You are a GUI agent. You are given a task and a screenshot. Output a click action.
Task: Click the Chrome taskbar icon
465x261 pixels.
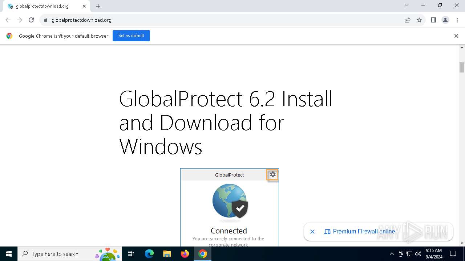[203, 254]
